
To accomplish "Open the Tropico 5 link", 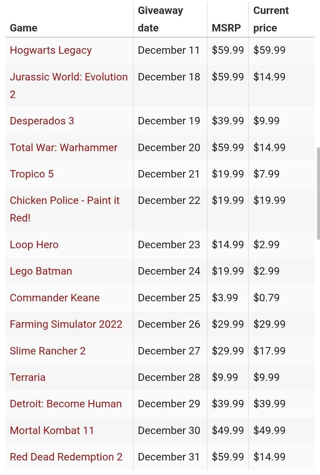I will pos(32,174).
